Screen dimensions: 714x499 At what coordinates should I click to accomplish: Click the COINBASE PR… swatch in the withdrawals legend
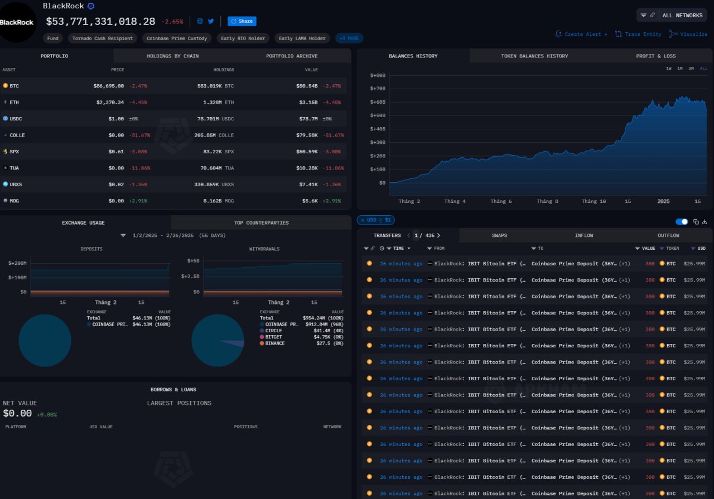pyautogui.click(x=262, y=324)
